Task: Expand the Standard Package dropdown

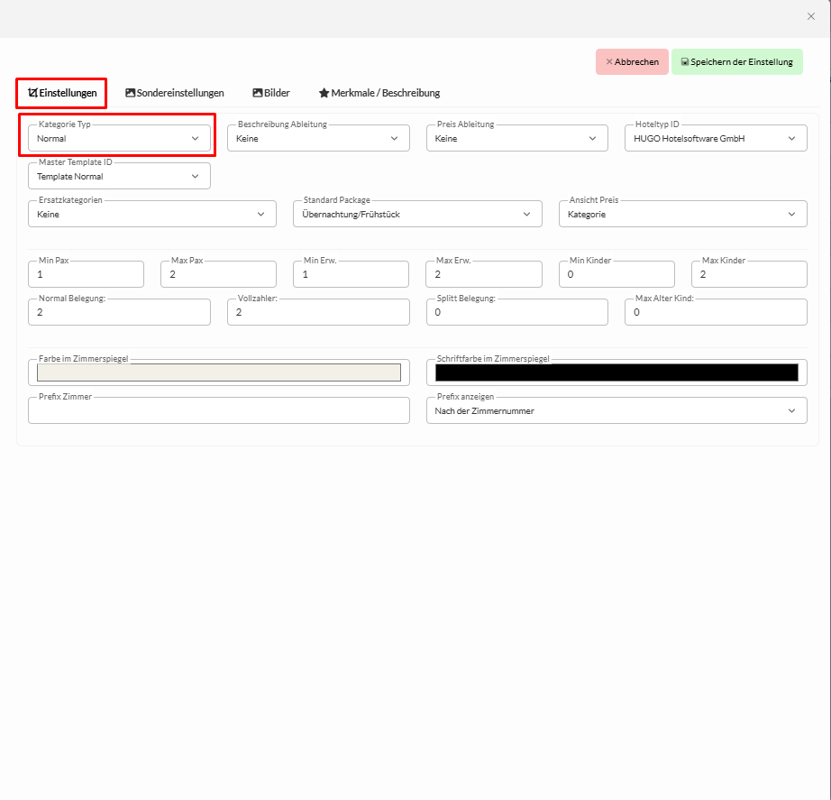Action: point(417,215)
